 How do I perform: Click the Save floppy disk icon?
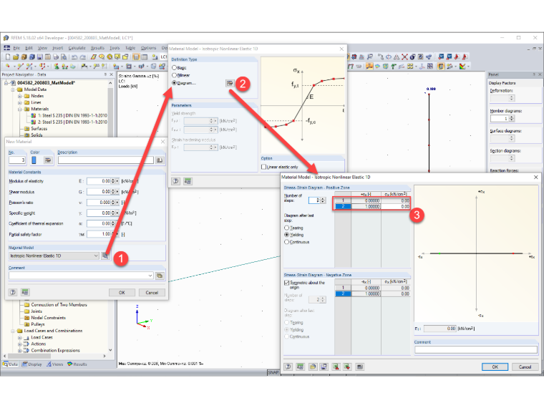click(40, 57)
